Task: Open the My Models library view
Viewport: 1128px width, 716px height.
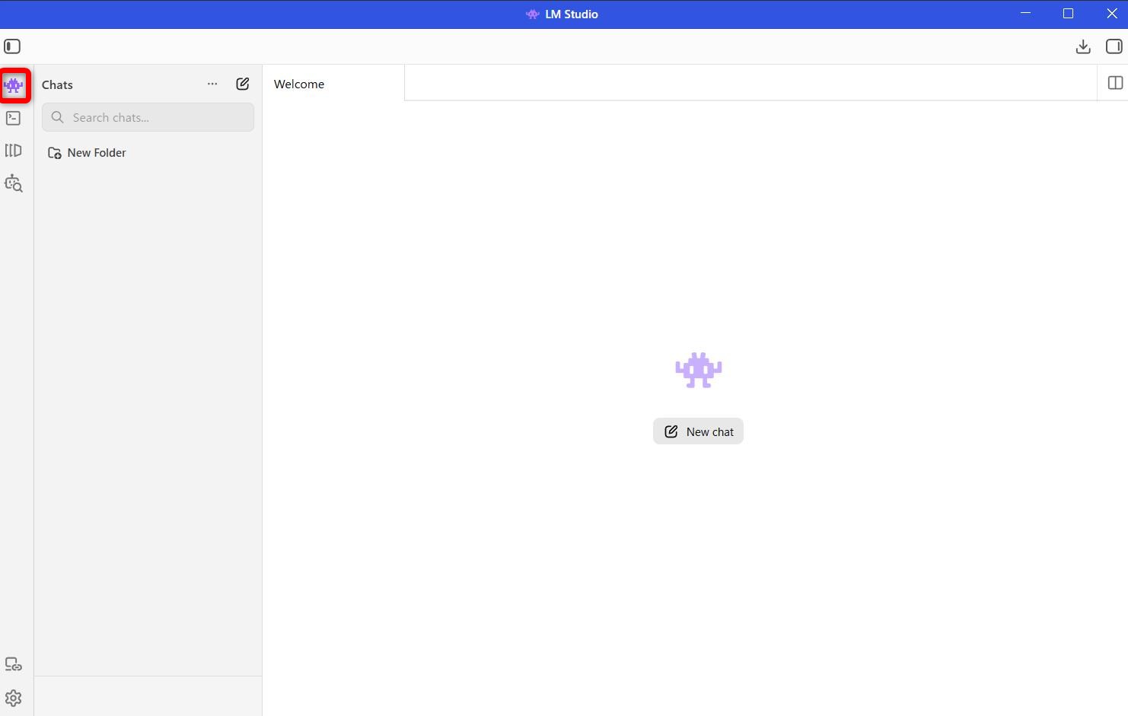Action: click(x=14, y=151)
